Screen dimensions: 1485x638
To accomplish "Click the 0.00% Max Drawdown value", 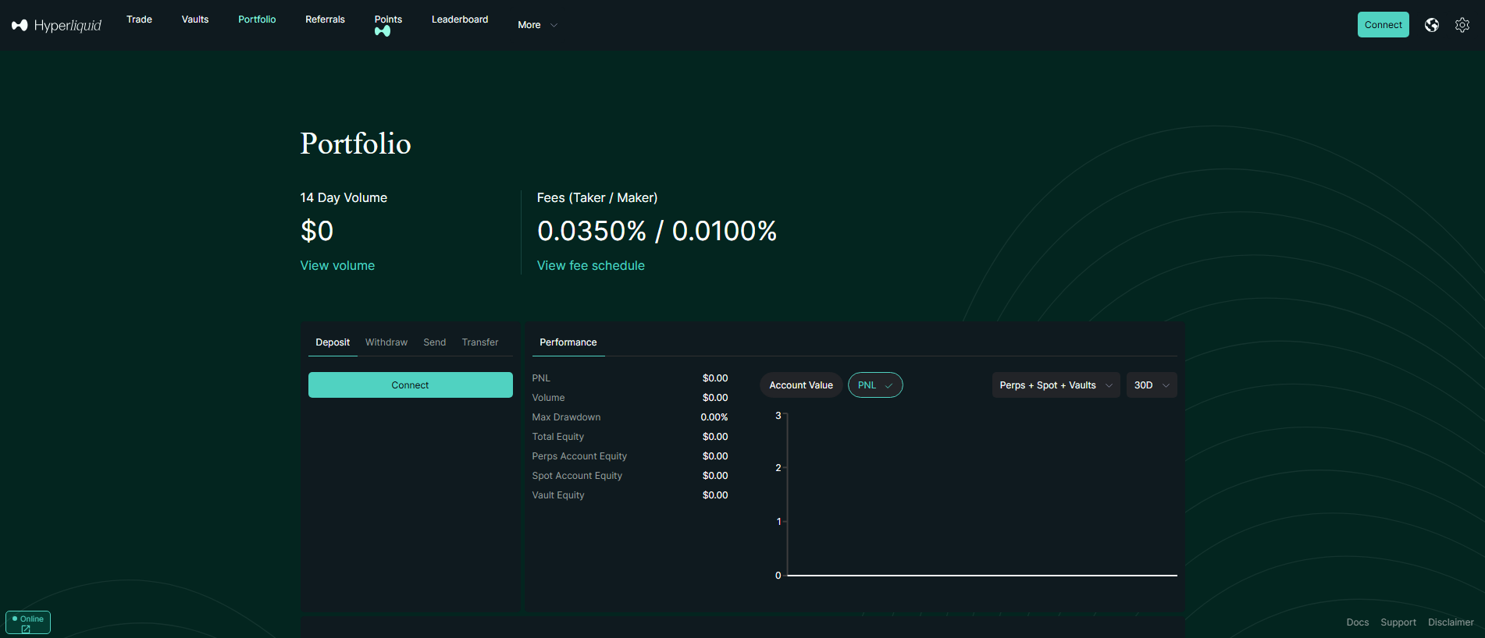I will pos(714,417).
